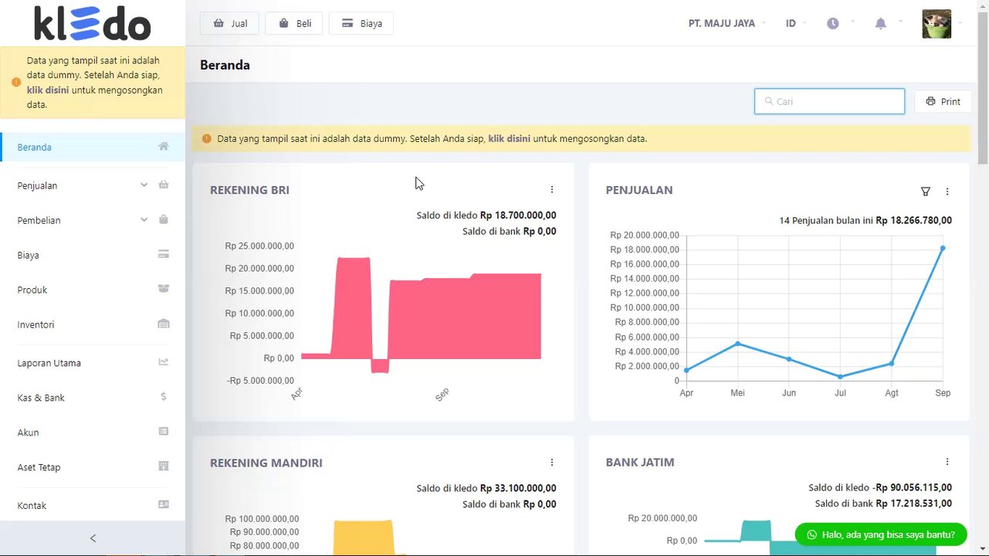Collapse the sidebar with the left arrow

click(x=93, y=538)
